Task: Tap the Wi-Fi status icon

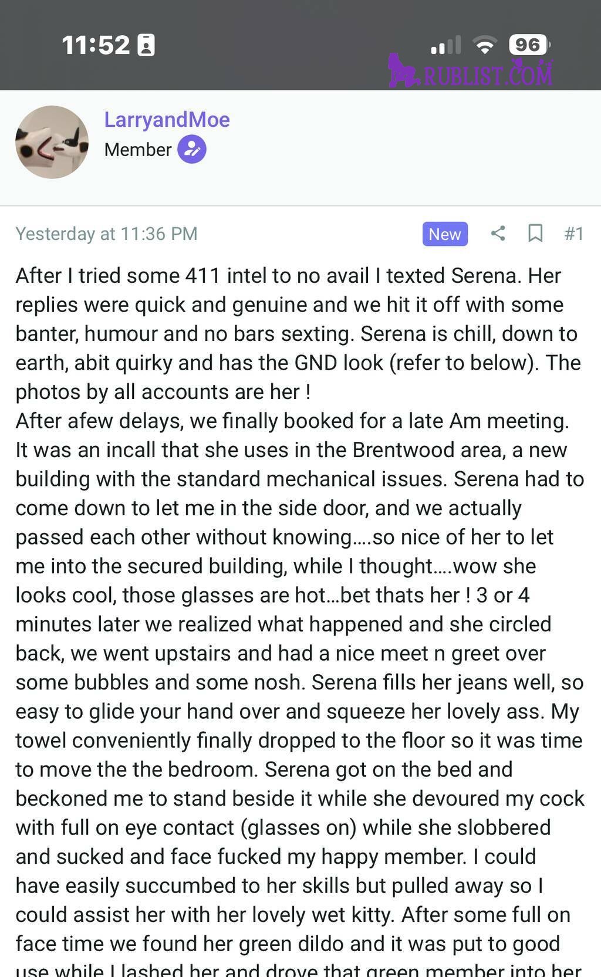Action: tap(485, 45)
